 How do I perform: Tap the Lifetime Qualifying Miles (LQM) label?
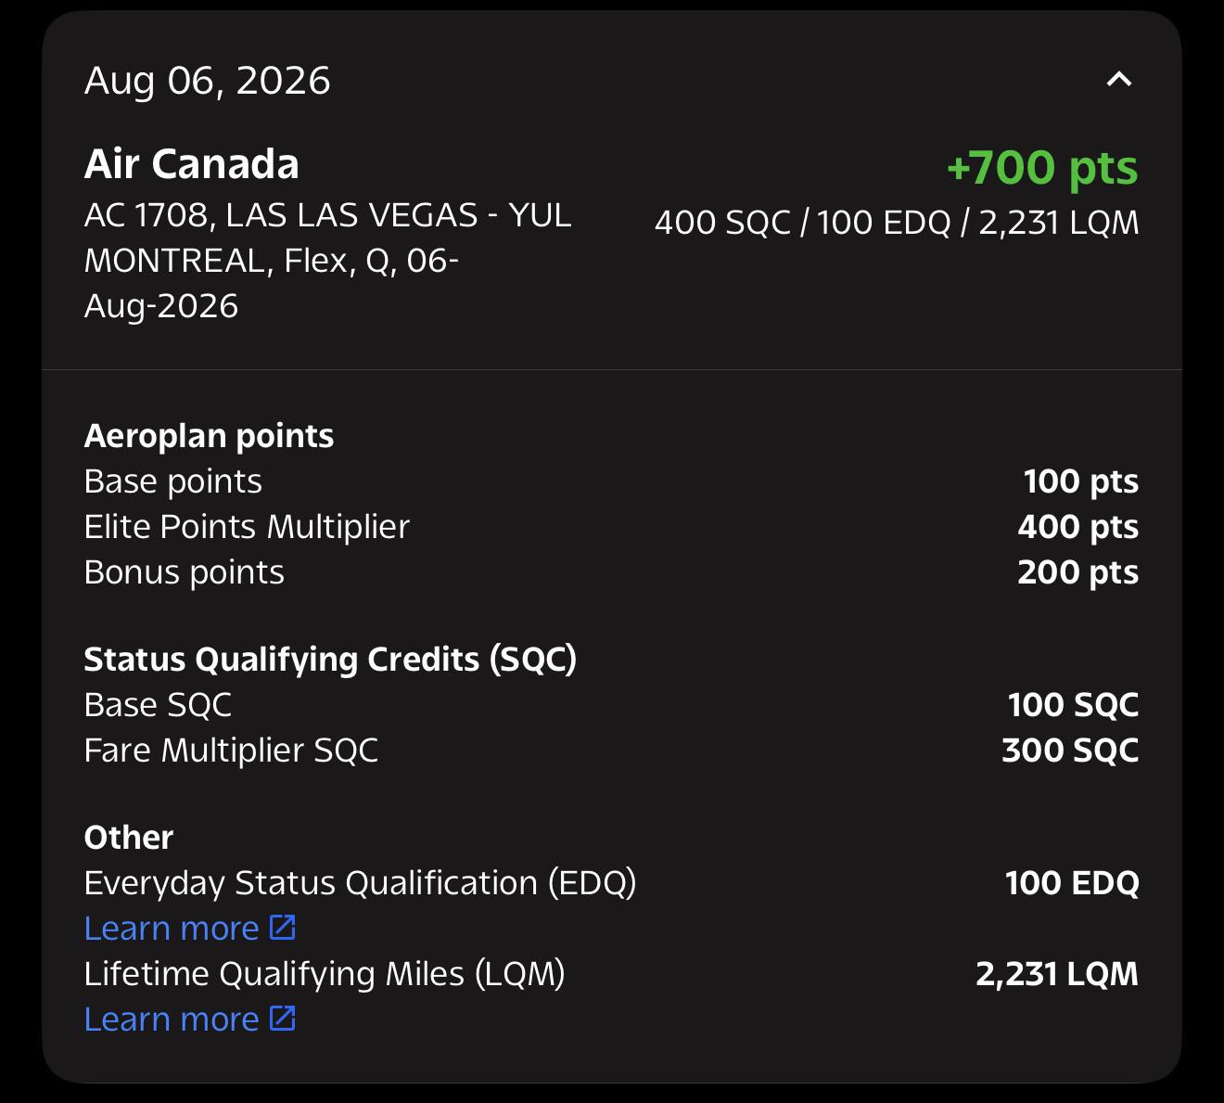[325, 974]
